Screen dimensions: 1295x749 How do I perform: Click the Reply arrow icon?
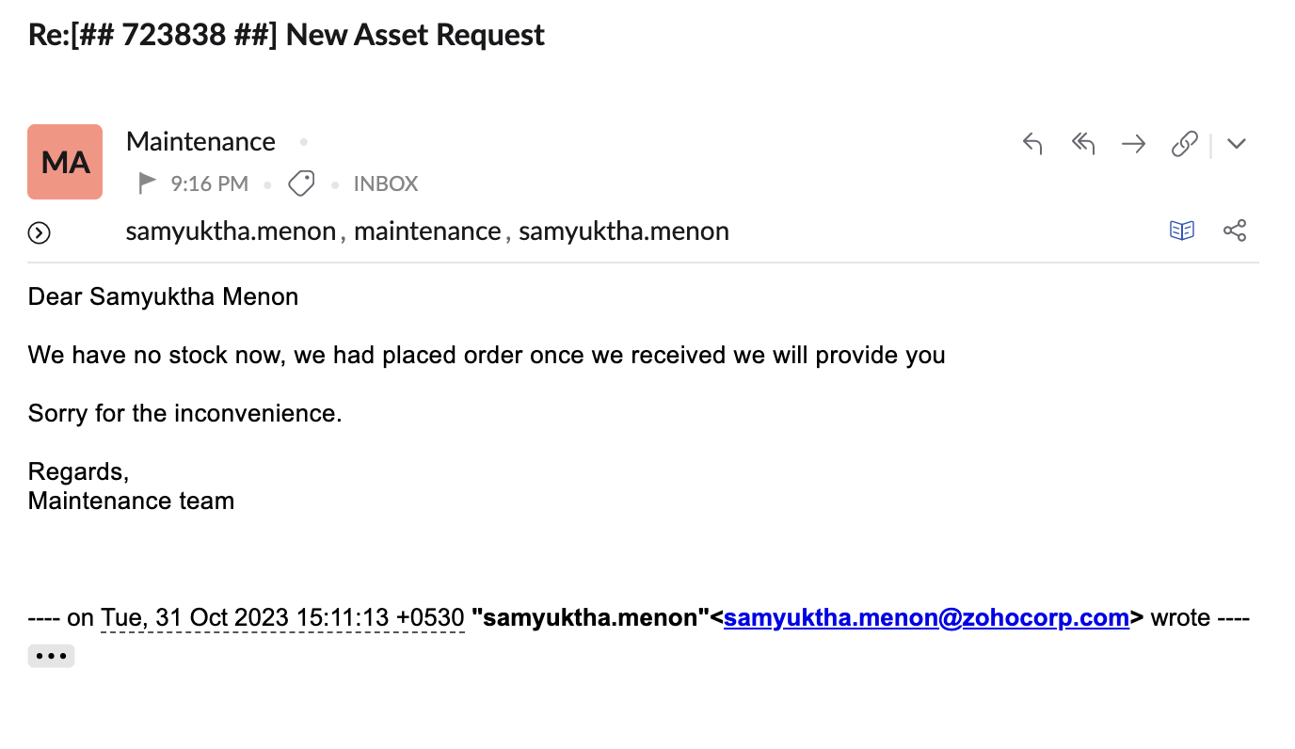[1032, 144]
